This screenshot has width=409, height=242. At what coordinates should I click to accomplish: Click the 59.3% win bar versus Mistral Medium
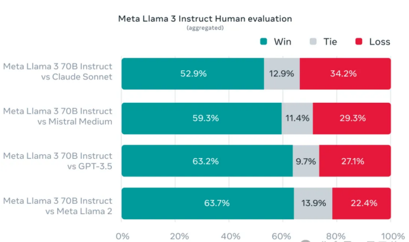click(201, 118)
